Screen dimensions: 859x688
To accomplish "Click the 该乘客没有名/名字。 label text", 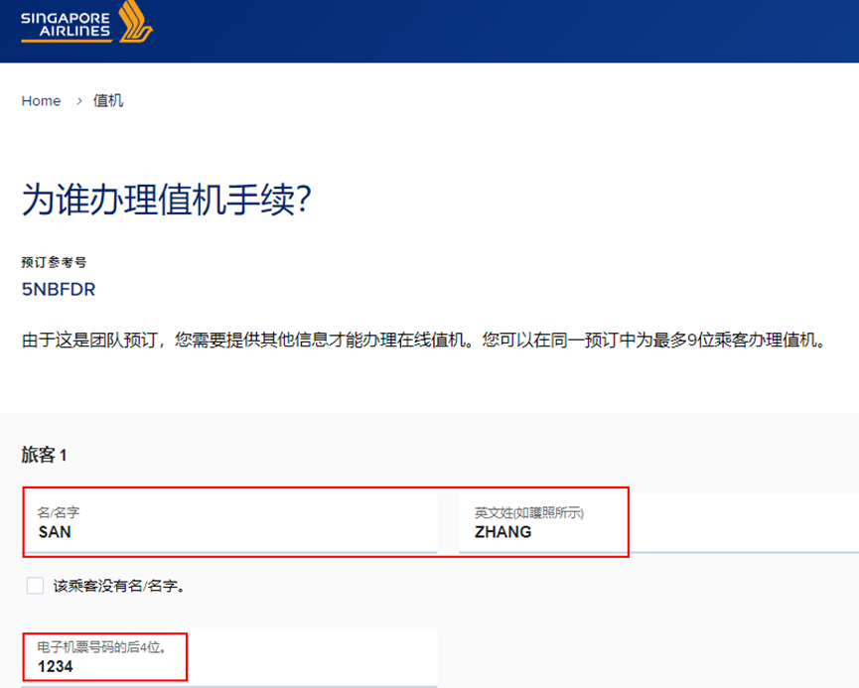I will (119, 586).
